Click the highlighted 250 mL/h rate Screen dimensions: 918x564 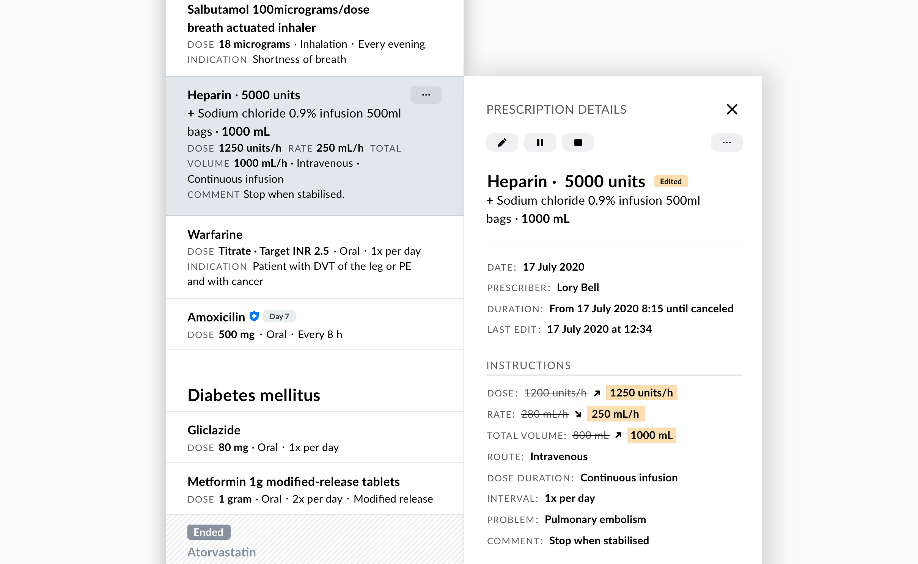pos(616,414)
